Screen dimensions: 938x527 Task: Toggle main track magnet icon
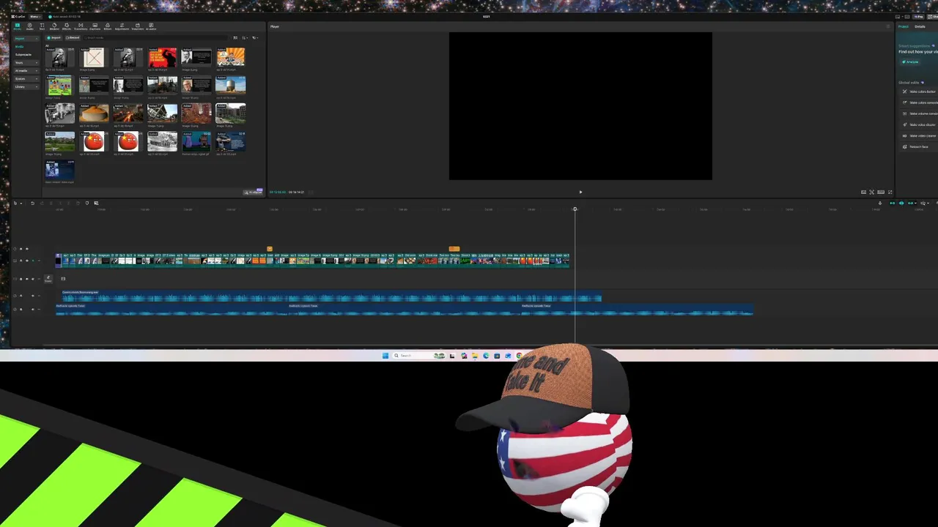point(892,203)
